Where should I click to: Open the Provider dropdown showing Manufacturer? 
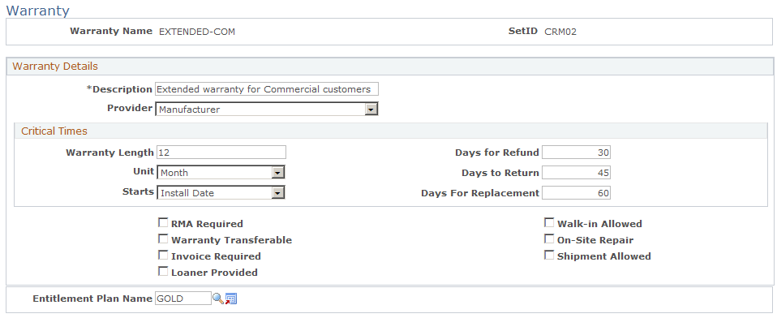tap(267, 109)
